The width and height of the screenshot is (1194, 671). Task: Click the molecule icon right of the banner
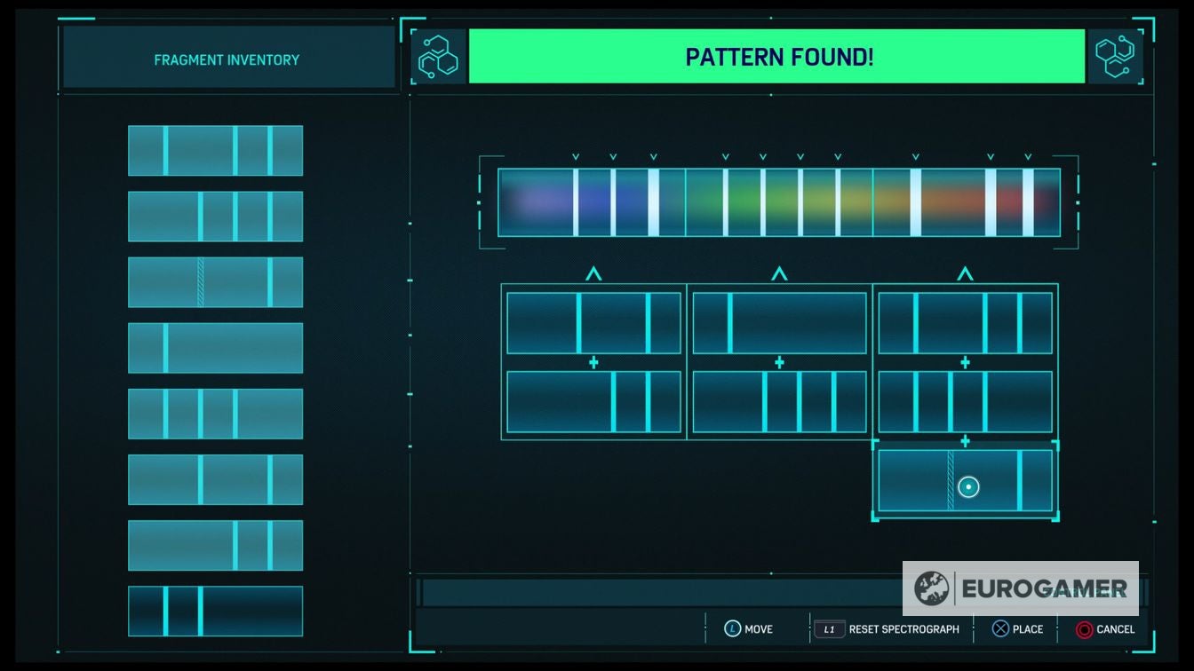1114,57
